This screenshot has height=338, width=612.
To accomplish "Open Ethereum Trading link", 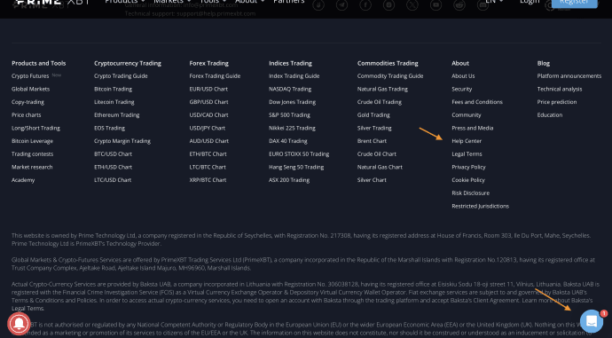I will click(117, 115).
